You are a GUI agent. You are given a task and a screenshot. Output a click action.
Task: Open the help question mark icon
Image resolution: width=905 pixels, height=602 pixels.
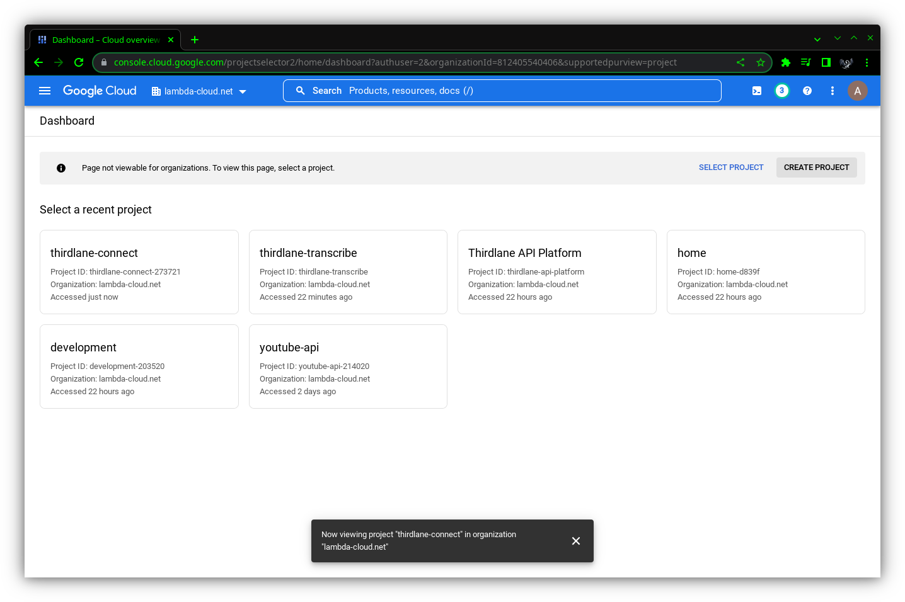807,91
